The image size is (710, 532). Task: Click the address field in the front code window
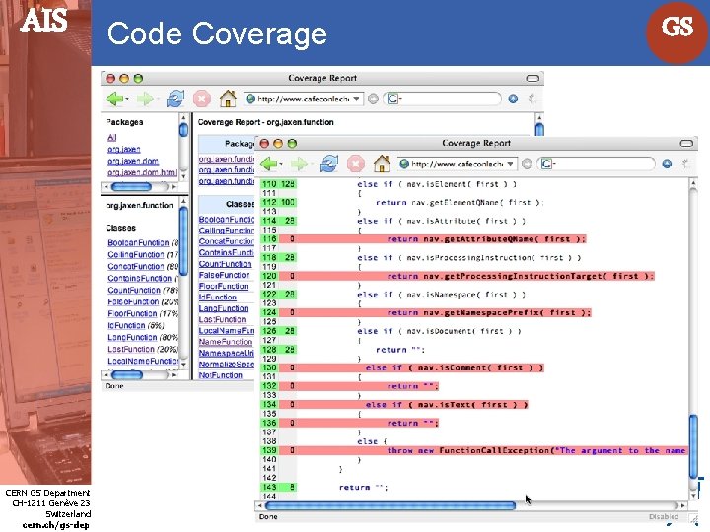pos(457,164)
